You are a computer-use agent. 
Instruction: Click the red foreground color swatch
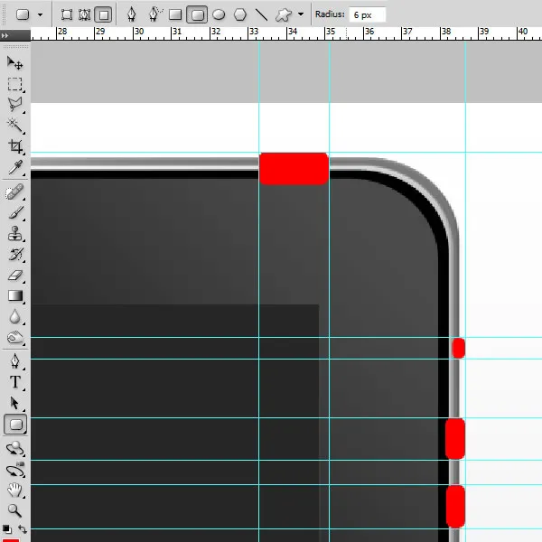tap(10, 539)
